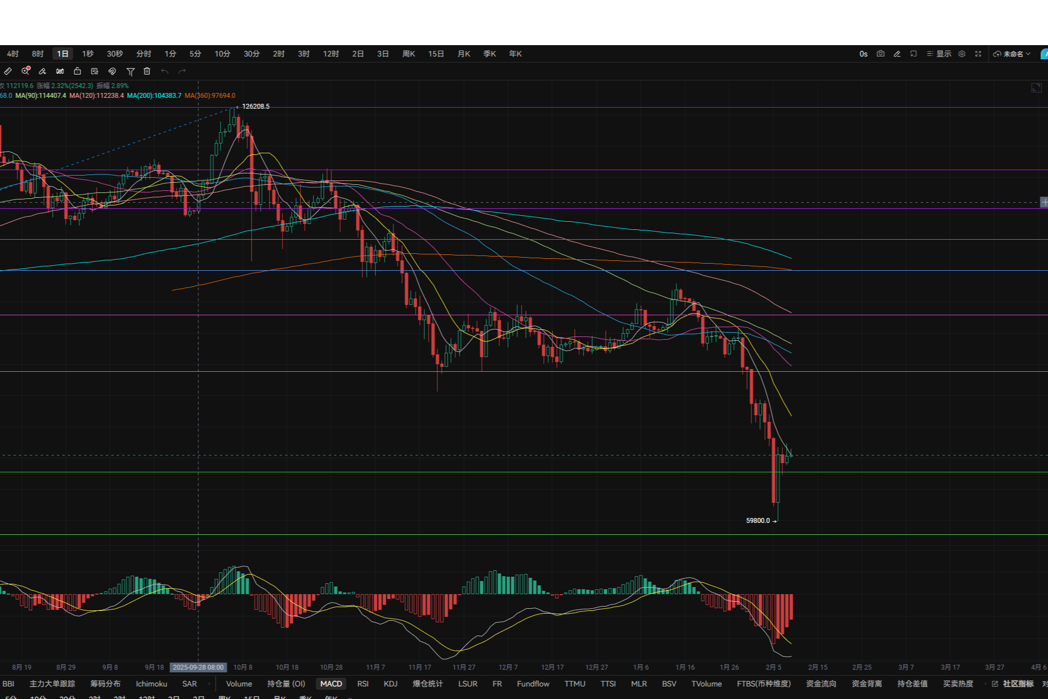
Task: Toggle the Volume indicator panel
Action: 239,684
